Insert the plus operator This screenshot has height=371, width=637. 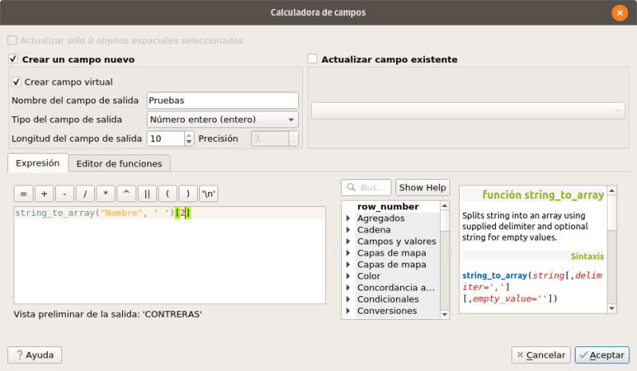(45, 193)
